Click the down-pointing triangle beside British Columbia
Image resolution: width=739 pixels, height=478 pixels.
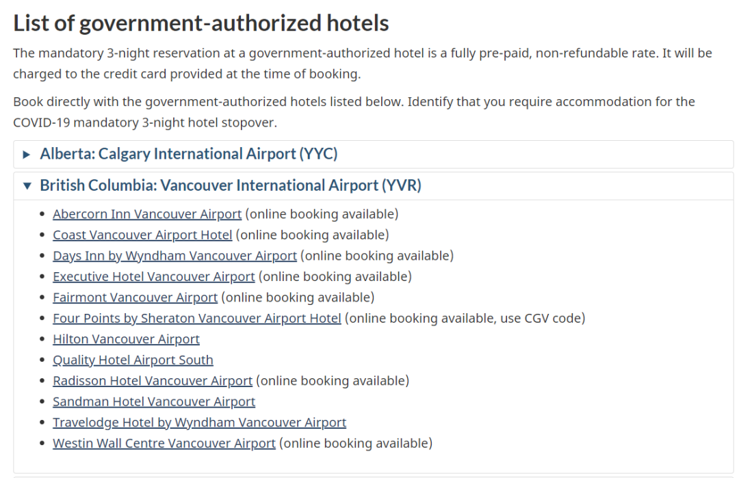click(27, 185)
